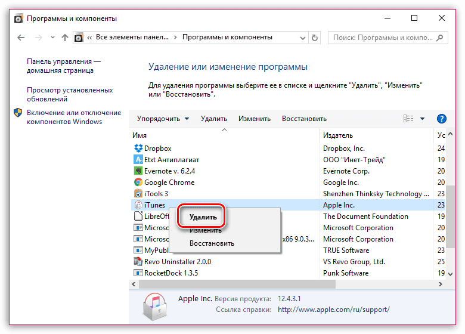The height and width of the screenshot is (334, 465).
Task: Open recent locations dropdown arrow
Action: [52, 38]
